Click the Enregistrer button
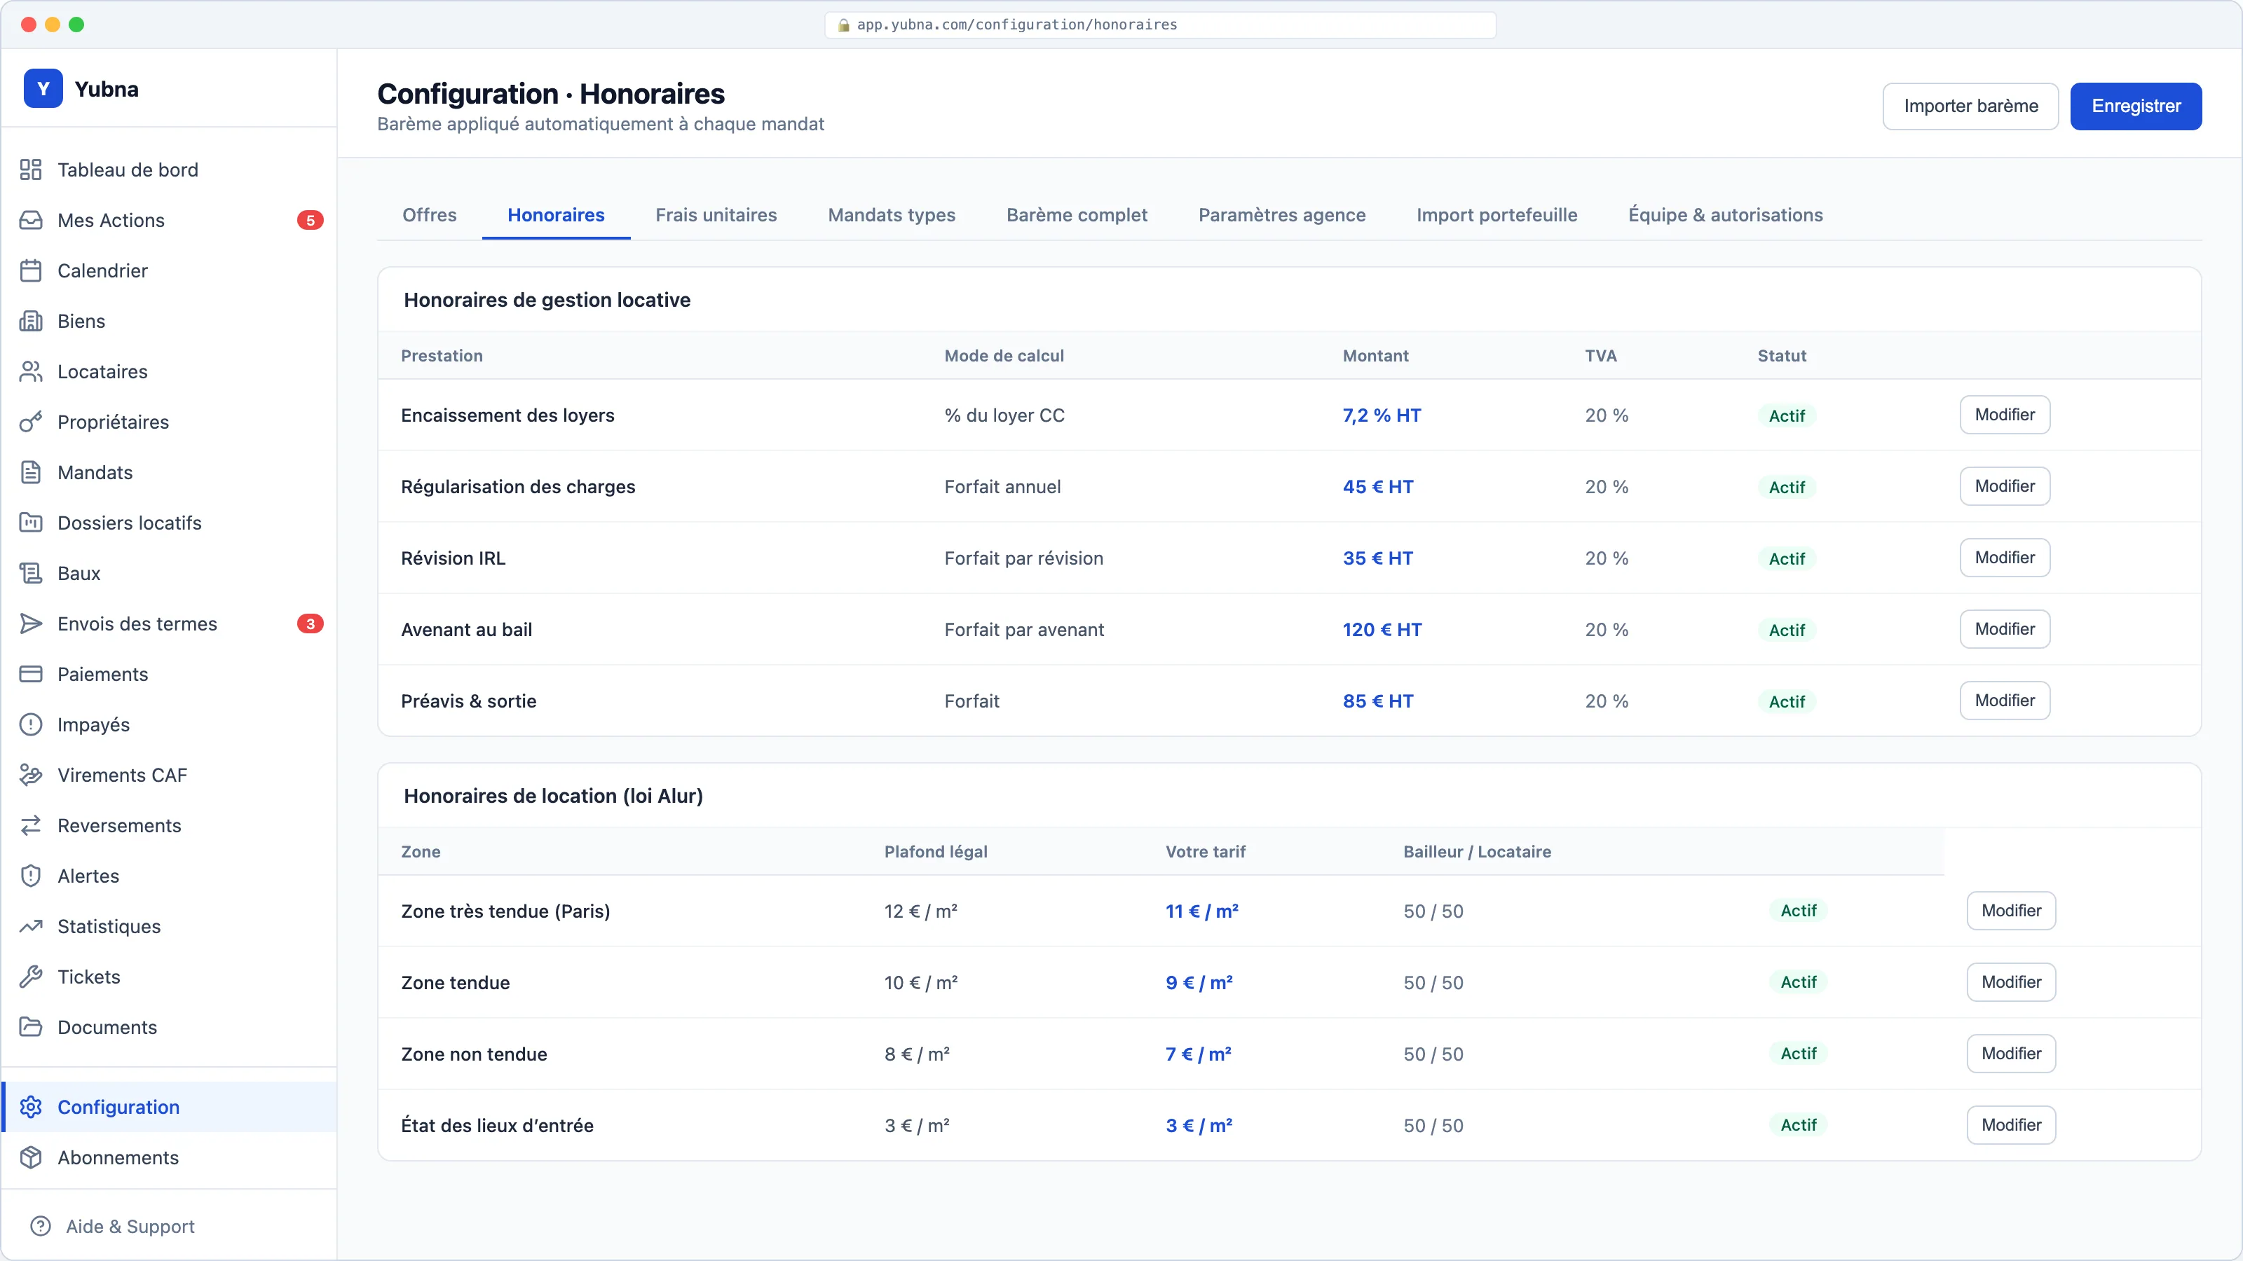This screenshot has height=1261, width=2243. 2136,106
